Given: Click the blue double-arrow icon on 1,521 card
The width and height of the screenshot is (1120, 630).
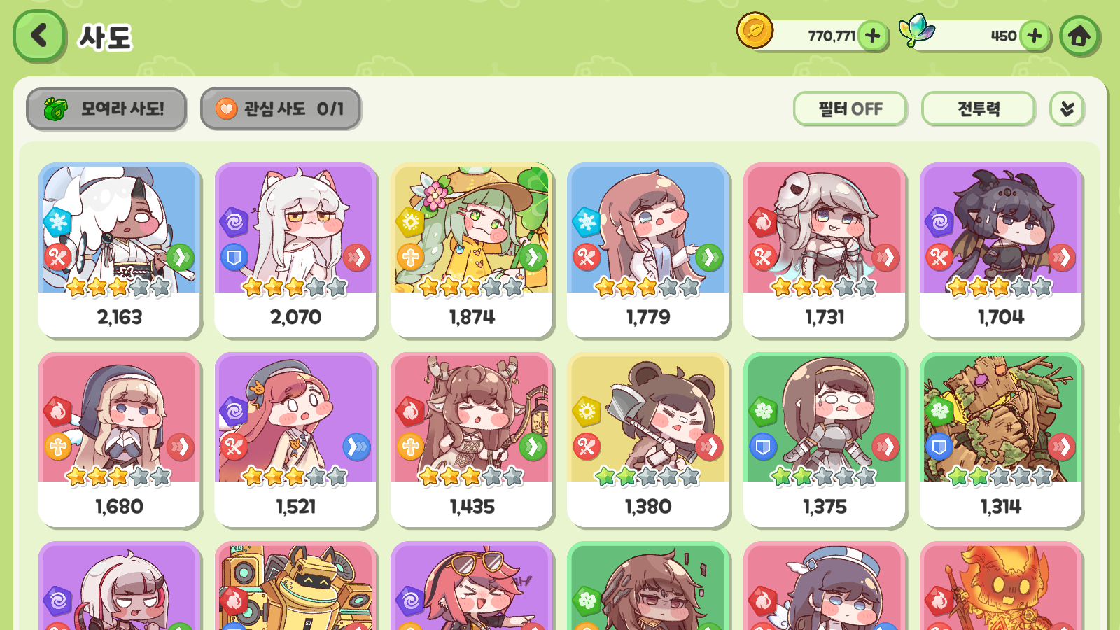Looking at the screenshot, I should tap(357, 447).
